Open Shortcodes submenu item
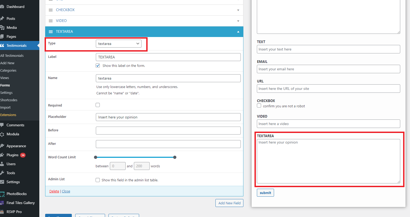 [x=9, y=100]
